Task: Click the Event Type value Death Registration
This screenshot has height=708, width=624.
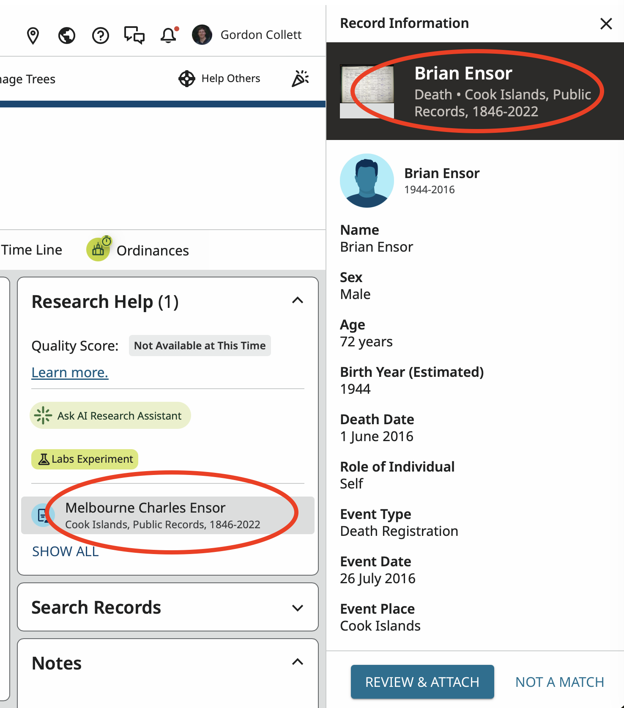Action: [399, 531]
